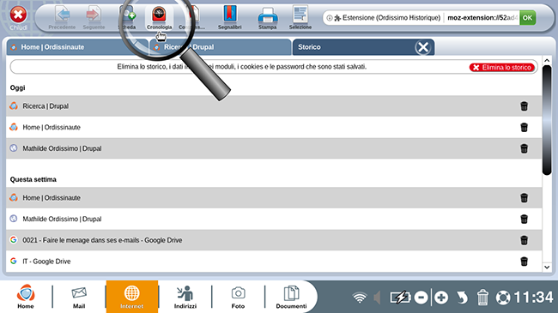The height and width of the screenshot is (313, 558).
Task: Open the Mail application
Action: click(79, 298)
